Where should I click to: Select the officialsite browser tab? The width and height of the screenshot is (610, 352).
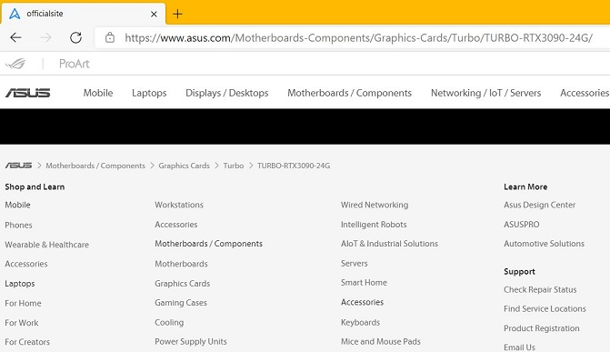[x=83, y=14]
